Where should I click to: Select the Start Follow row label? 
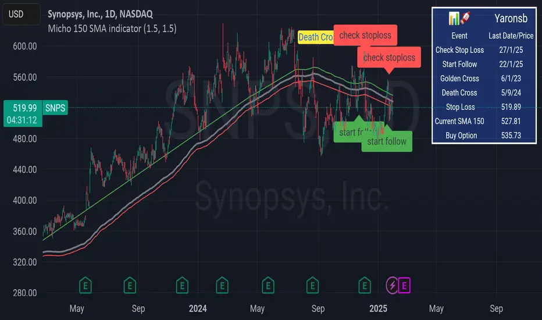pyautogui.click(x=459, y=65)
